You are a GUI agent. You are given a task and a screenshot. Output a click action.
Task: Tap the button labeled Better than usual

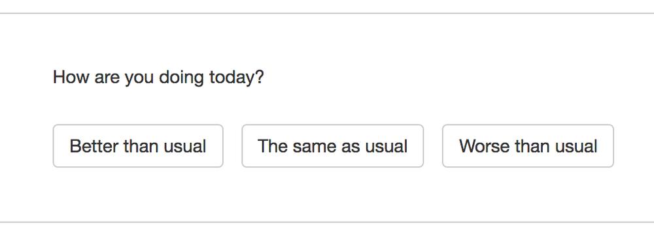(x=138, y=146)
